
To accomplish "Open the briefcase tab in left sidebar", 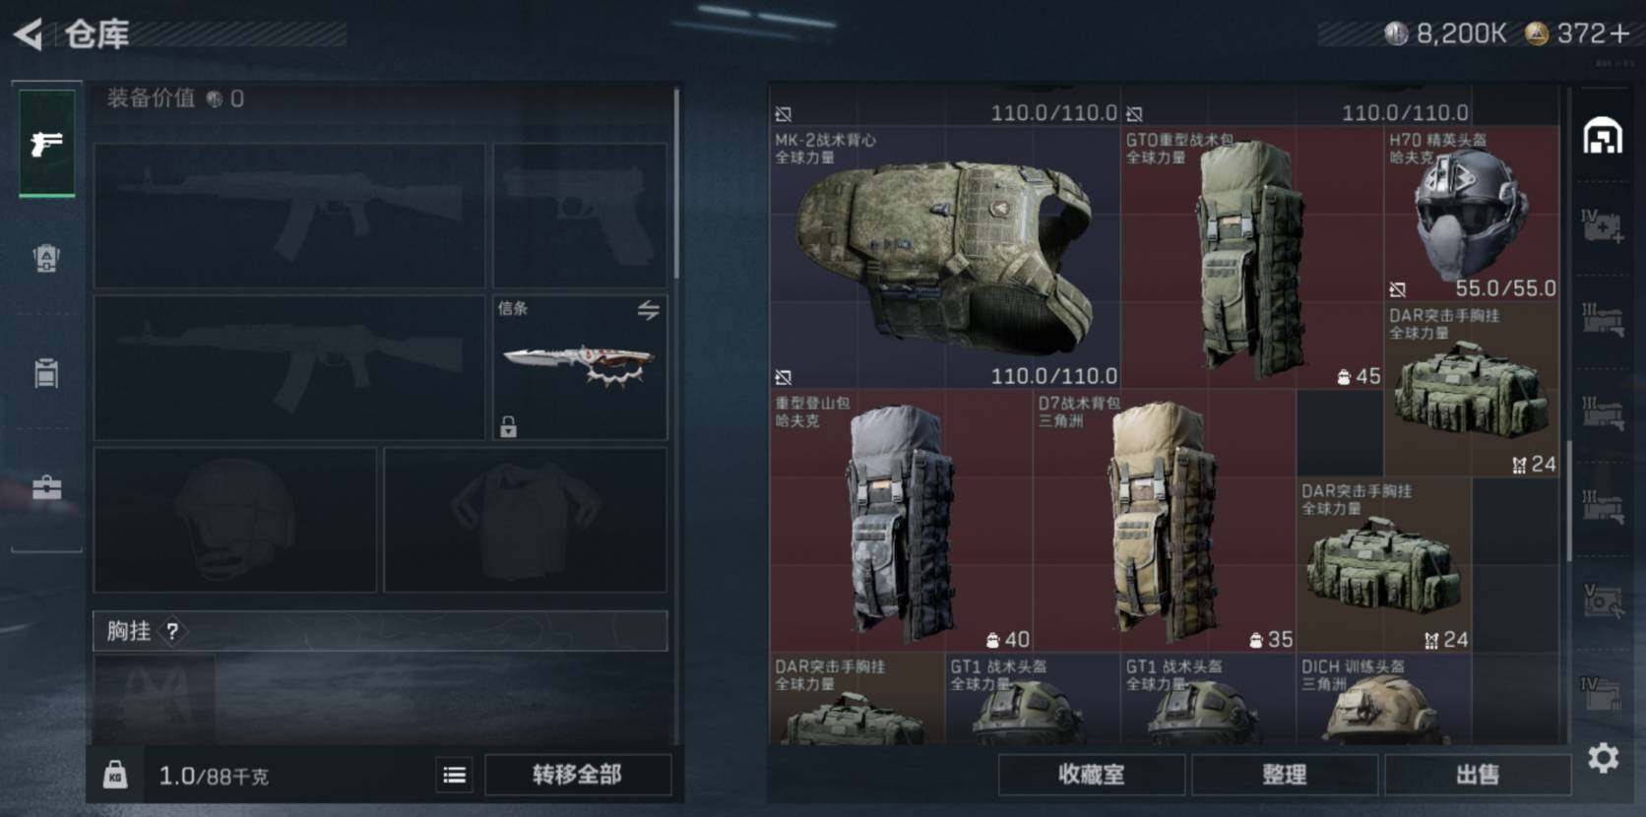I will [x=46, y=487].
